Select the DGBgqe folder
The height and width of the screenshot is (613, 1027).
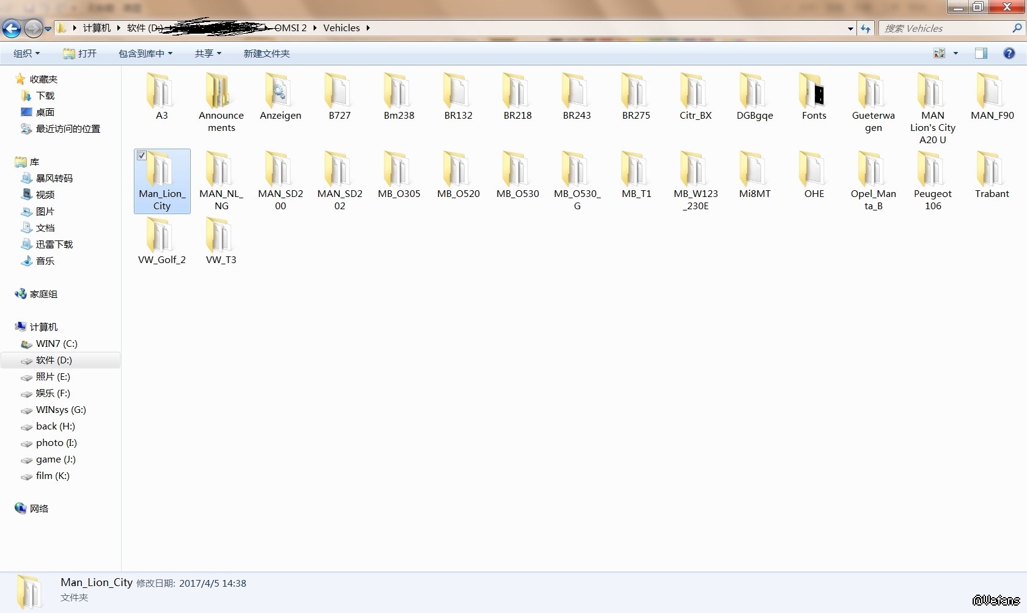tap(754, 97)
